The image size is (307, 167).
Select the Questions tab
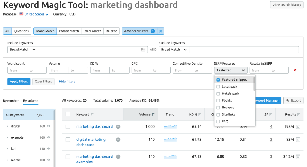coord(21,31)
